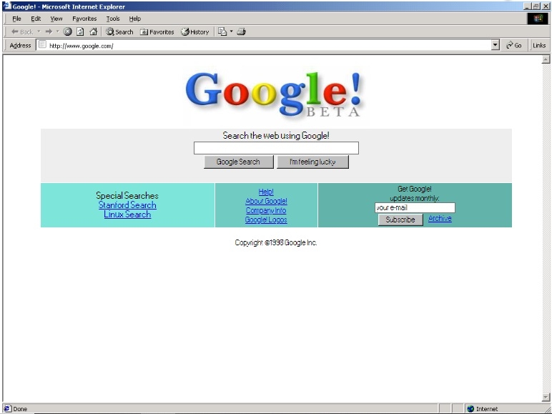
Task: Click the I'm feeling lucky button
Action: coord(312,162)
